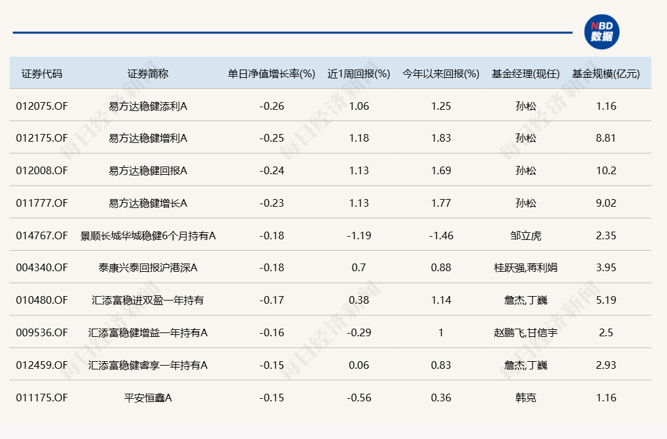
Task: Click the 基金经理(现任) column header
Action: (x=525, y=73)
